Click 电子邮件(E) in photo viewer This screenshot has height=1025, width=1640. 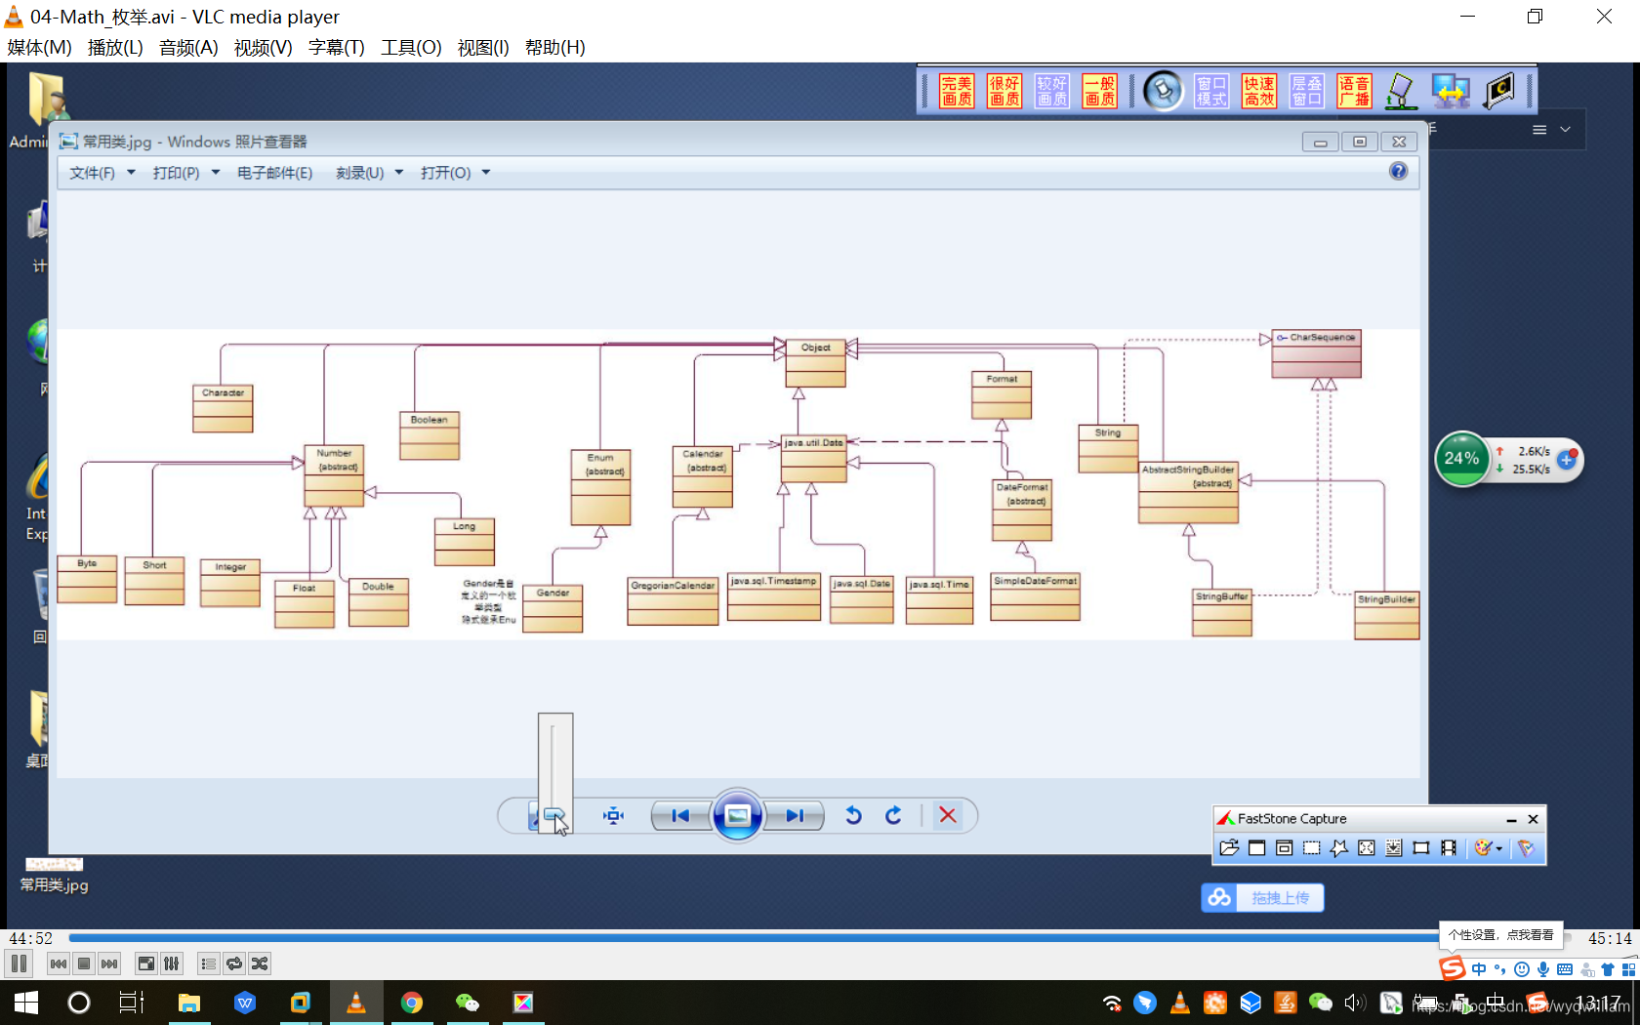coord(275,173)
